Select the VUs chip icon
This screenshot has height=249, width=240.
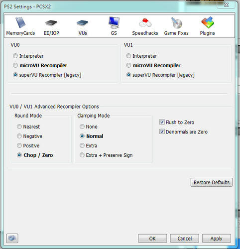click(83, 23)
